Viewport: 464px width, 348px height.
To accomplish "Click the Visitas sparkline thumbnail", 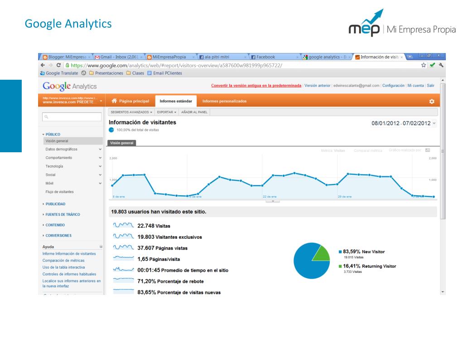I will pyautogui.click(x=123, y=226).
